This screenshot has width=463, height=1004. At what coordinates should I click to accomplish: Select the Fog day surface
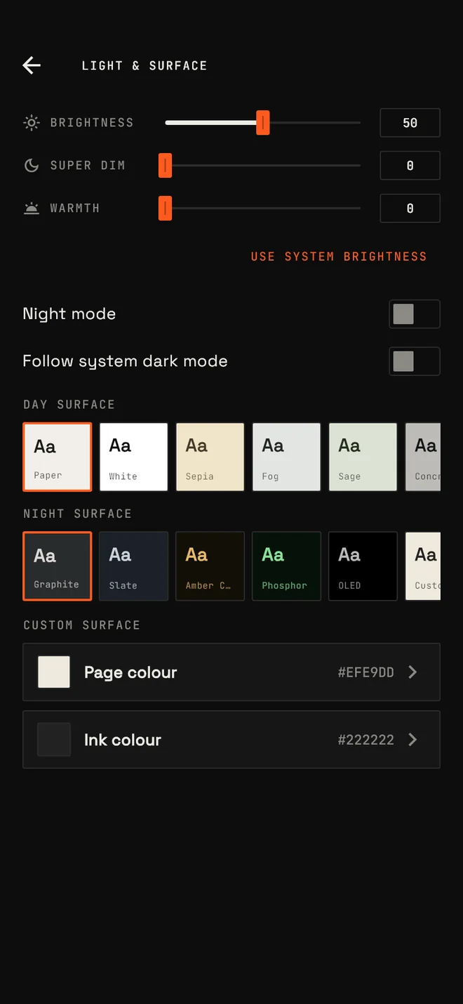pos(286,457)
